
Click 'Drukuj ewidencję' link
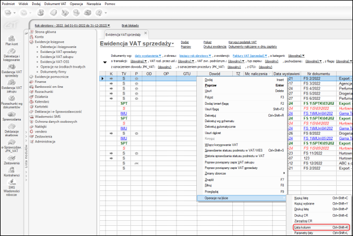pyautogui.click(x=214, y=46)
